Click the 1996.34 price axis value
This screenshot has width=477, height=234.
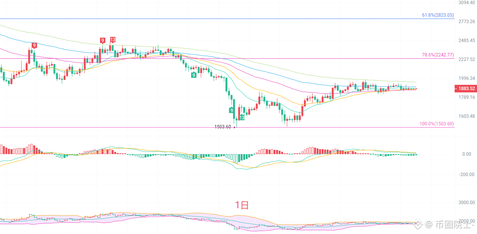pyautogui.click(x=466, y=78)
